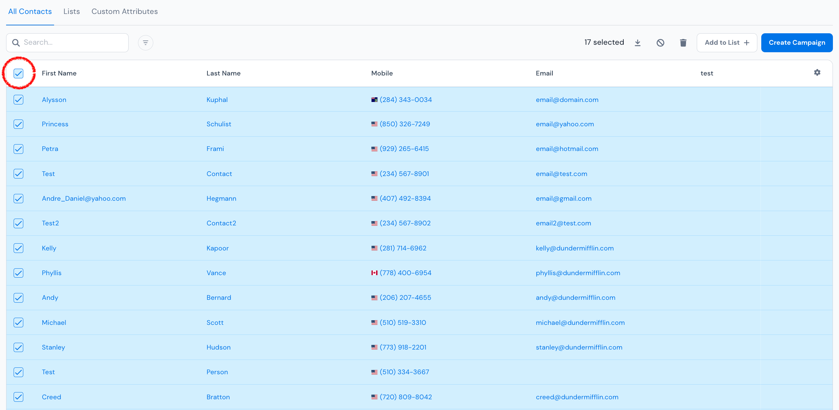839x410 pixels.
Task: Click the 17 selected count label
Action: pyautogui.click(x=604, y=42)
